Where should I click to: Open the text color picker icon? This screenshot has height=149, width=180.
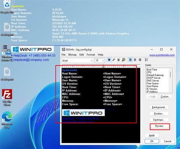point(123,60)
